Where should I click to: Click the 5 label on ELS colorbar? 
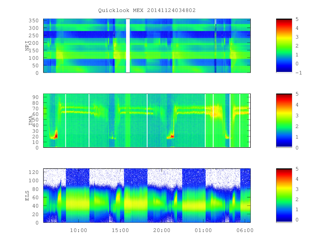tap(297, 169)
